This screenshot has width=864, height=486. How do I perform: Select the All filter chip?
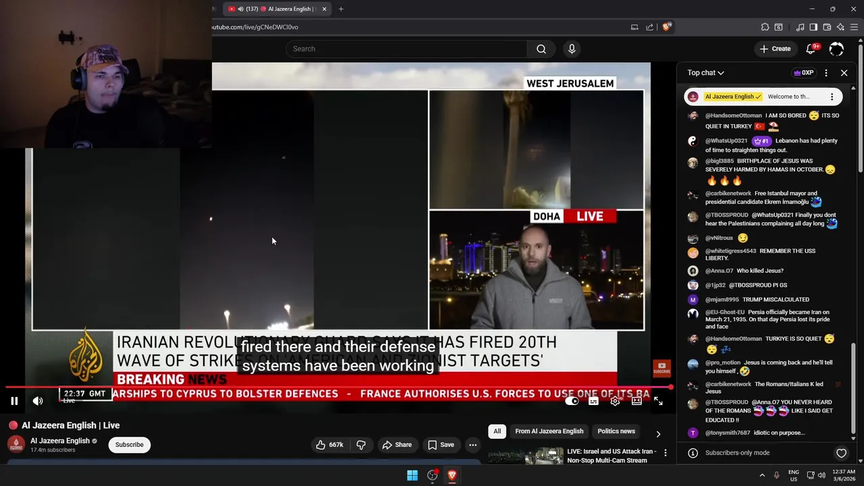[x=497, y=431]
